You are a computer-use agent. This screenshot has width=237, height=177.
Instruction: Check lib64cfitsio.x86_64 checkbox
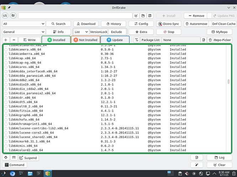tap(6, 111)
